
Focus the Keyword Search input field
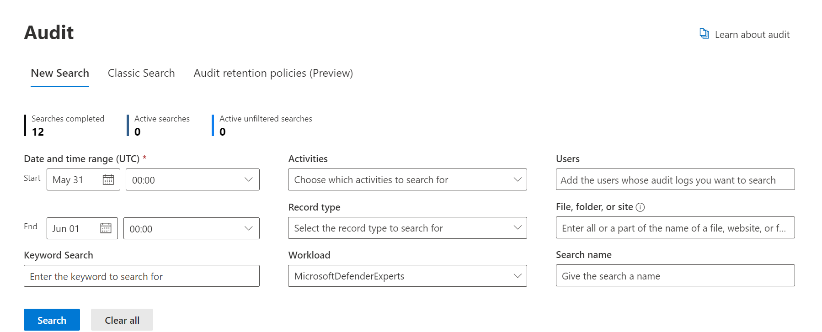[x=142, y=276]
